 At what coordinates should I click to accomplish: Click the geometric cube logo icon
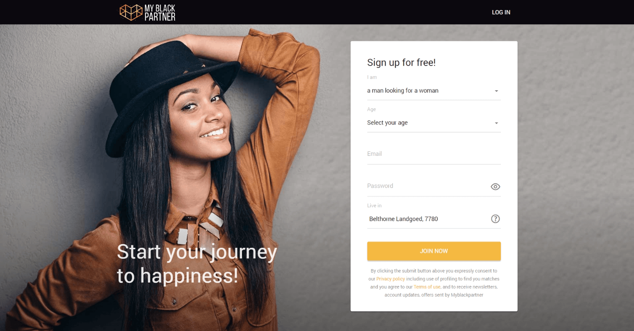tap(131, 13)
